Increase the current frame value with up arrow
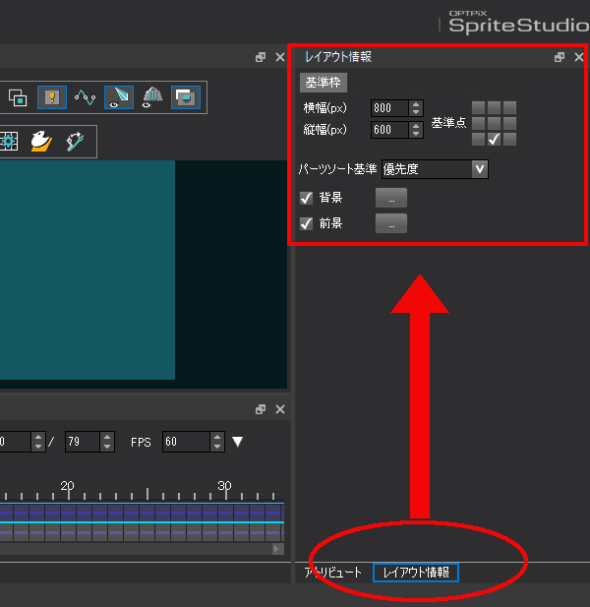Screen dimensions: 590x607 (38, 438)
